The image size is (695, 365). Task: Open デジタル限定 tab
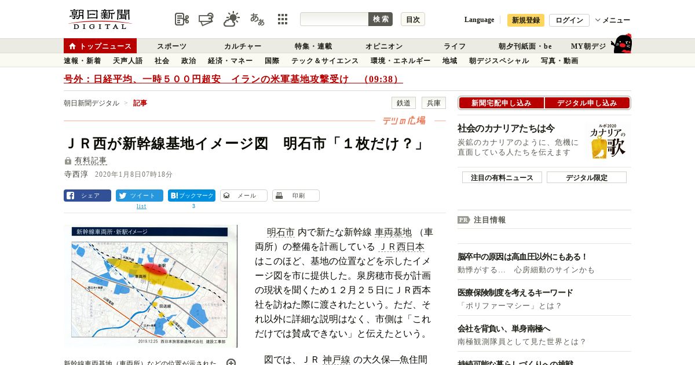(587, 177)
